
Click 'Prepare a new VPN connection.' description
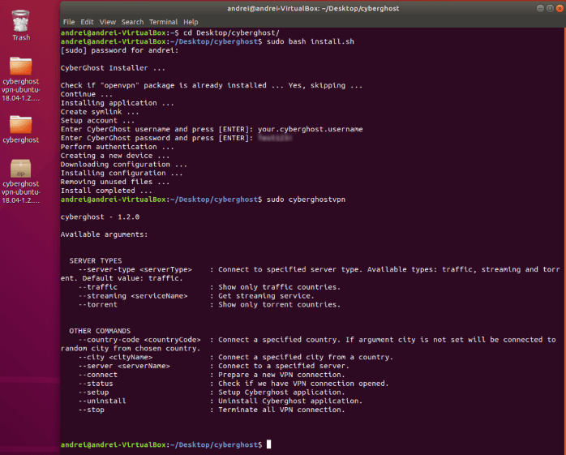[281, 375]
